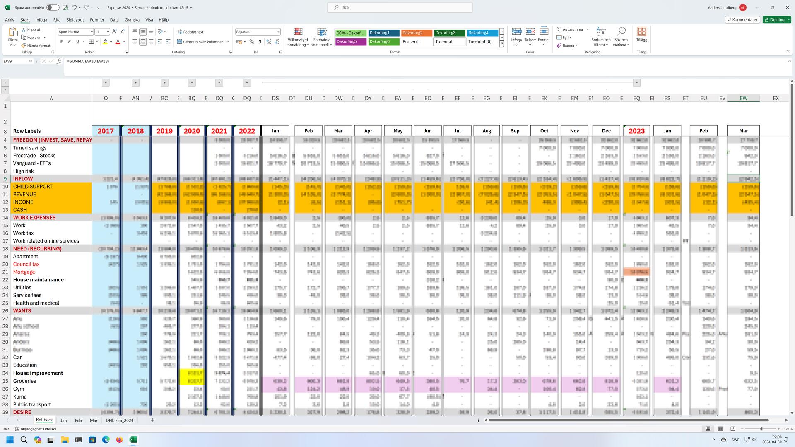The width and height of the screenshot is (795, 447).
Task: Activate Radbryt text wrapping
Action: [192, 31]
